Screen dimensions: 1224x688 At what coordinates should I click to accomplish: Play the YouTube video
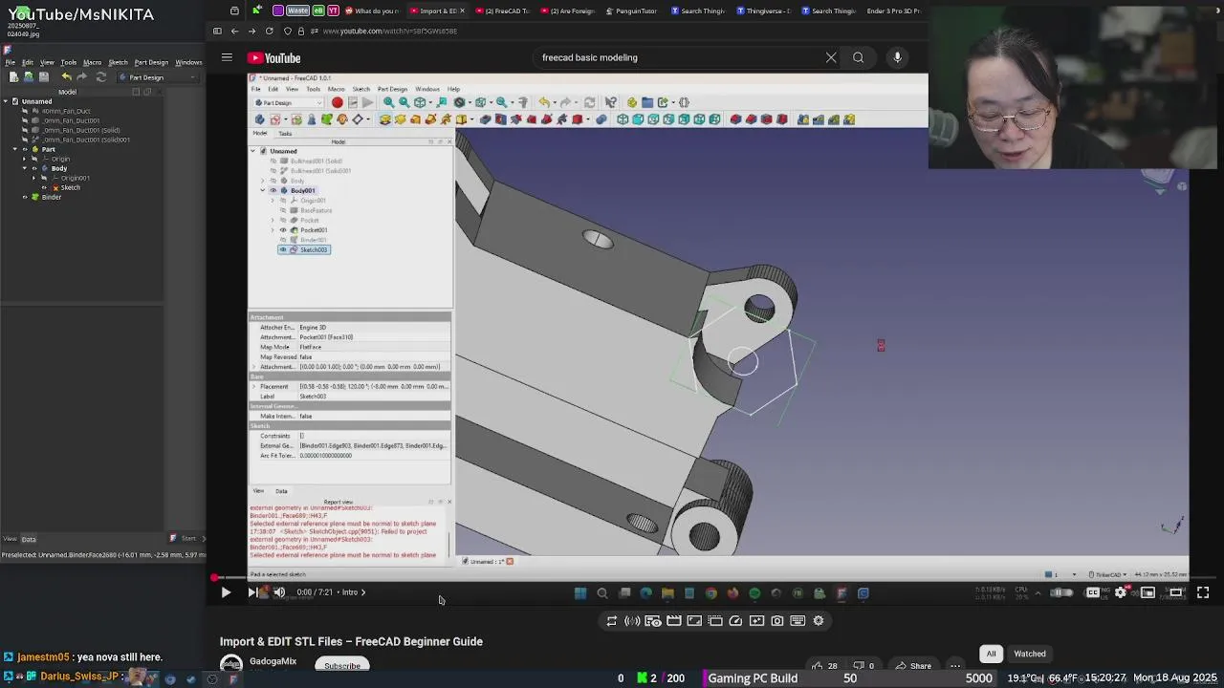point(226,592)
